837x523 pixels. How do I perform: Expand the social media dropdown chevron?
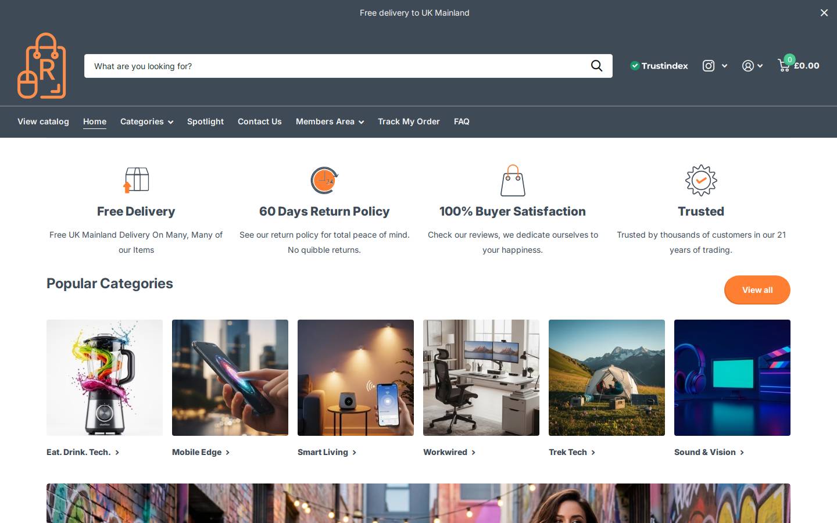(x=724, y=66)
